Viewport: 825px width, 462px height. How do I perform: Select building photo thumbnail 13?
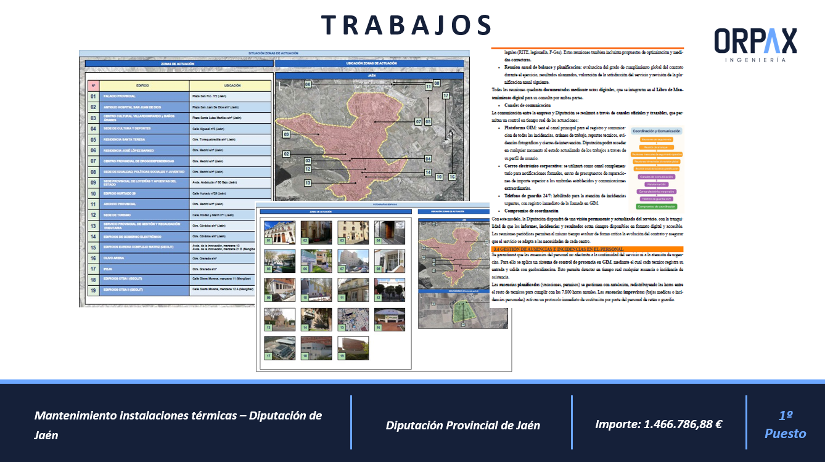(x=279, y=319)
